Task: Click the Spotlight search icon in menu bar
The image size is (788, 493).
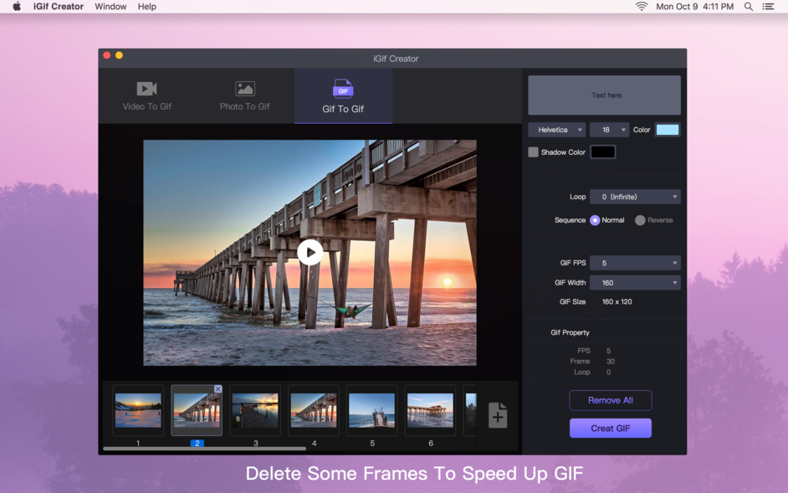Action: tap(749, 7)
